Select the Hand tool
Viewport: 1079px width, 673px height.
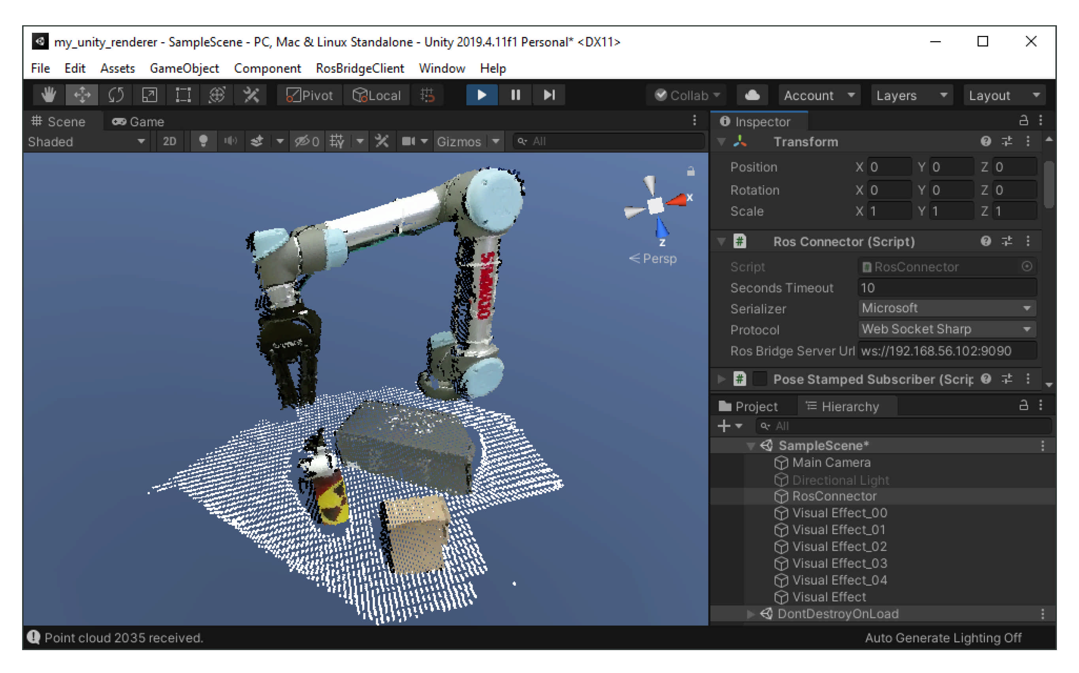49,95
